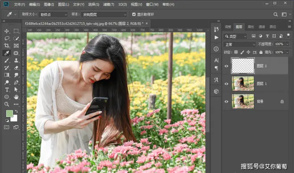Toggle lock transparent pixels
The height and width of the screenshot is (173, 294).
236,52
